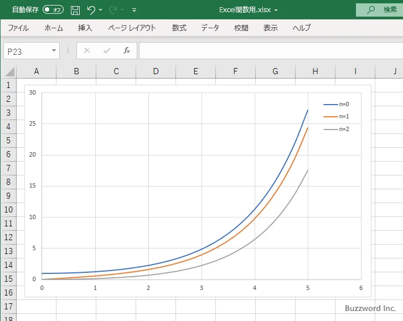
Task: Select column F header
Action: (236, 71)
